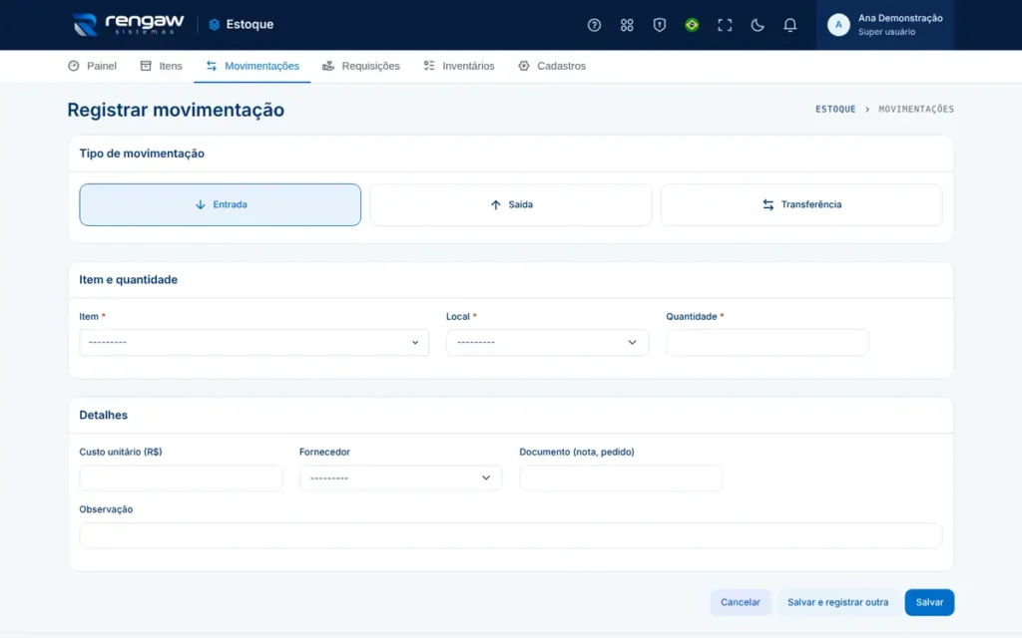Open the apps grid icon
The width and height of the screenshot is (1022, 638).
click(x=627, y=25)
